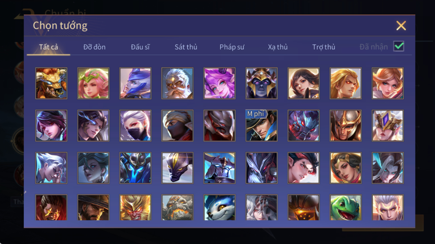
Task: Toggle the Đã nhận checkbox
Action: [399, 46]
